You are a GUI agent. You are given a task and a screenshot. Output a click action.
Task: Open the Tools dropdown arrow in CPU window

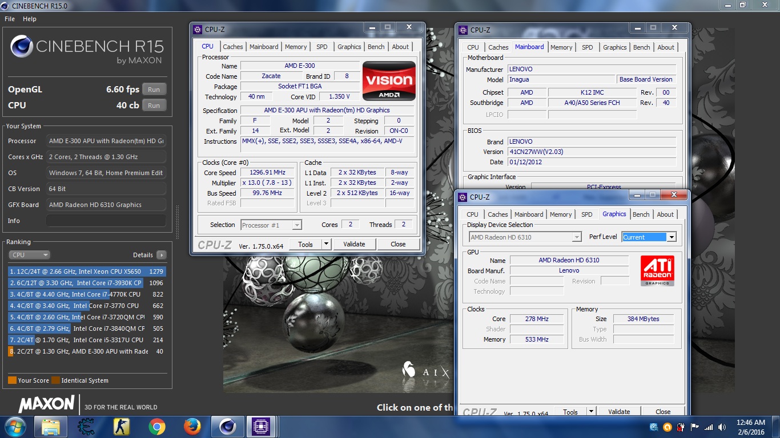326,244
